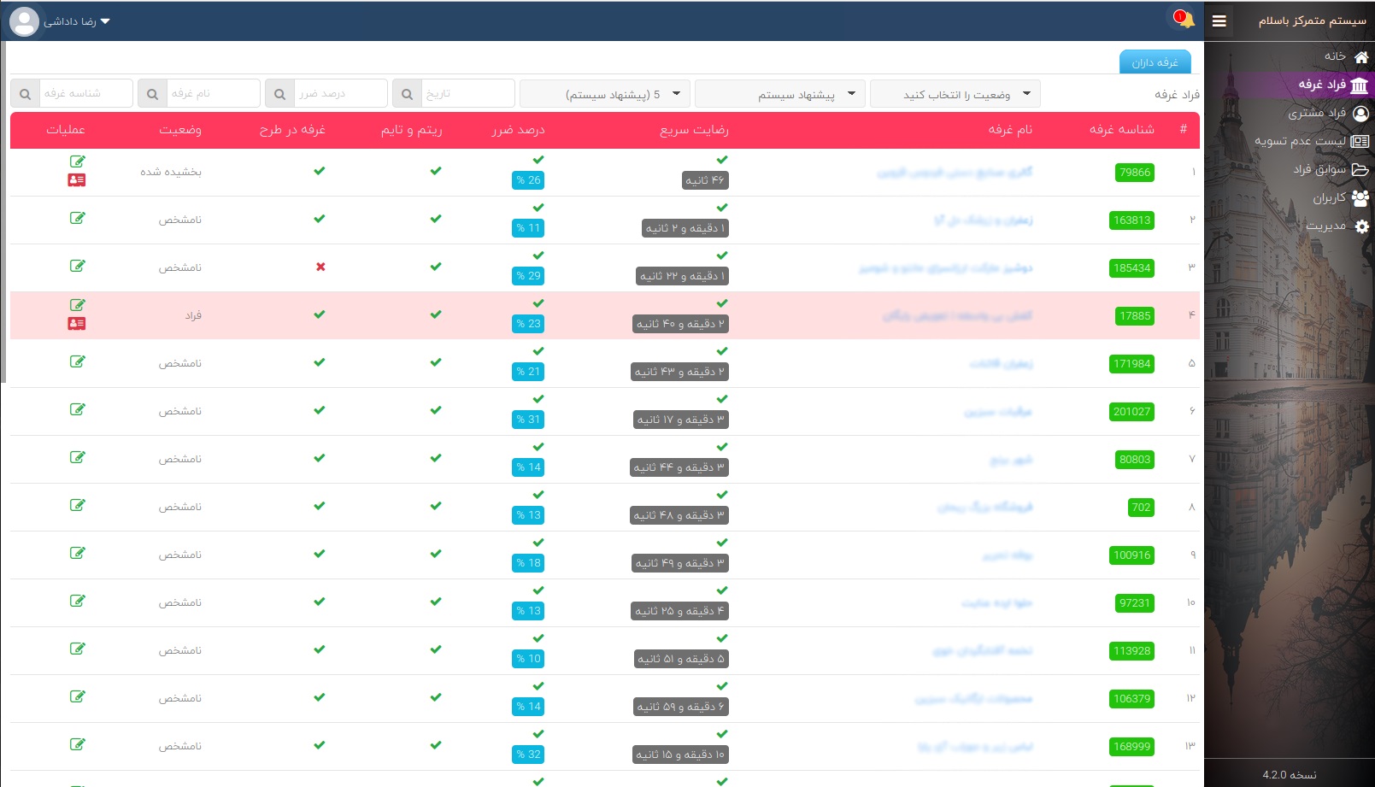This screenshot has height=787, width=1375.
Task: Click booth ID badge 163813
Action: pyautogui.click(x=1132, y=220)
